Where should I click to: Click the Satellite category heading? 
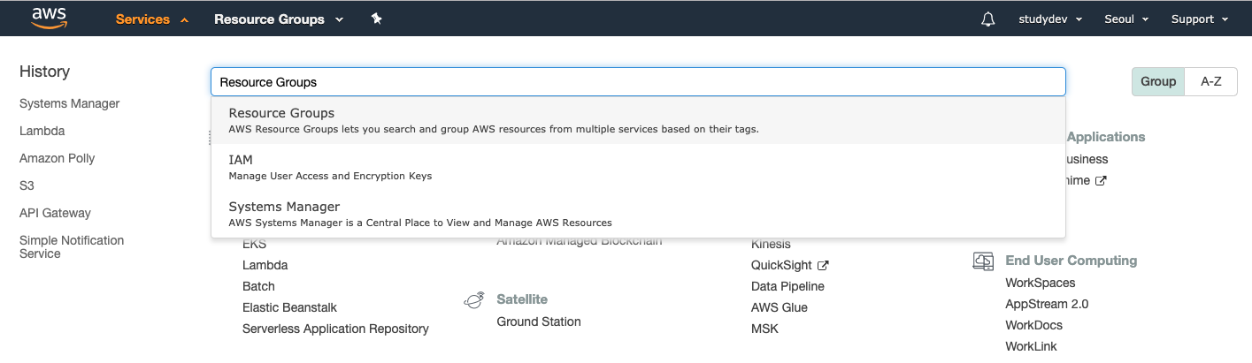[x=522, y=299]
